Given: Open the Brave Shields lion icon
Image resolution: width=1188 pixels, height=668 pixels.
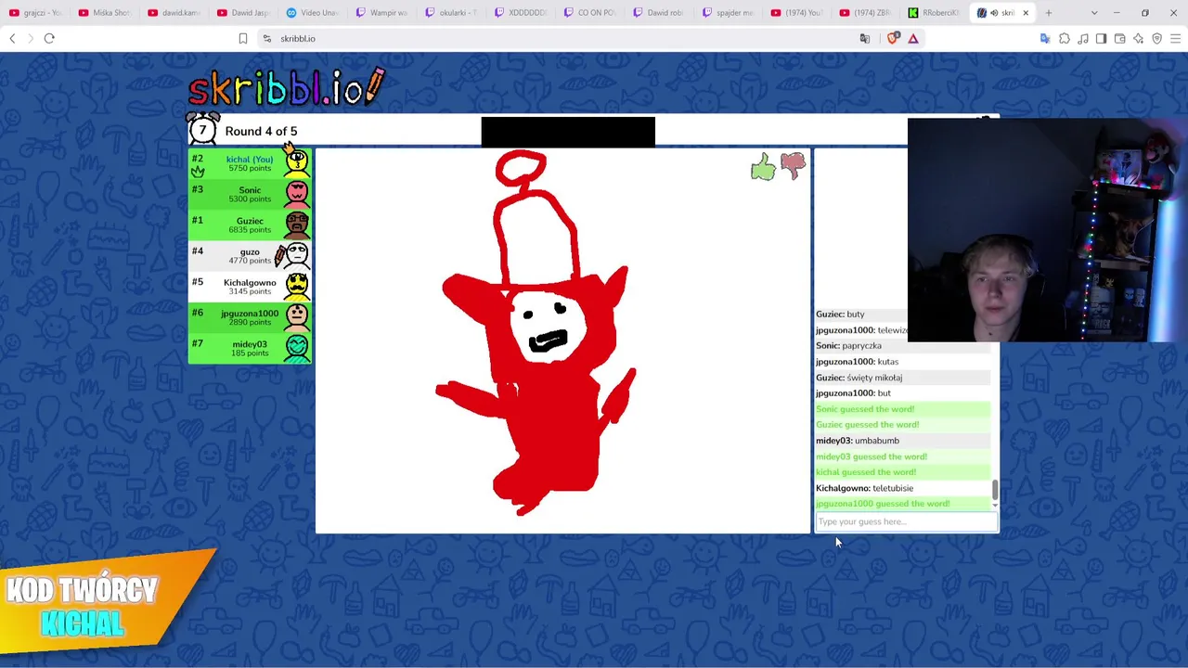Looking at the screenshot, I should pos(893,38).
